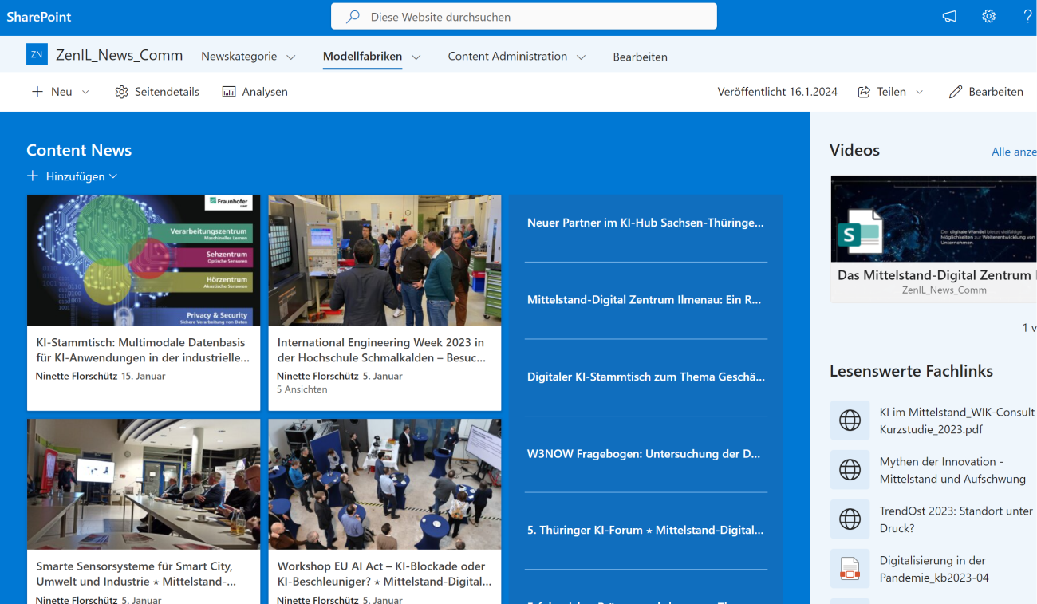Click the website search field

[524, 17]
